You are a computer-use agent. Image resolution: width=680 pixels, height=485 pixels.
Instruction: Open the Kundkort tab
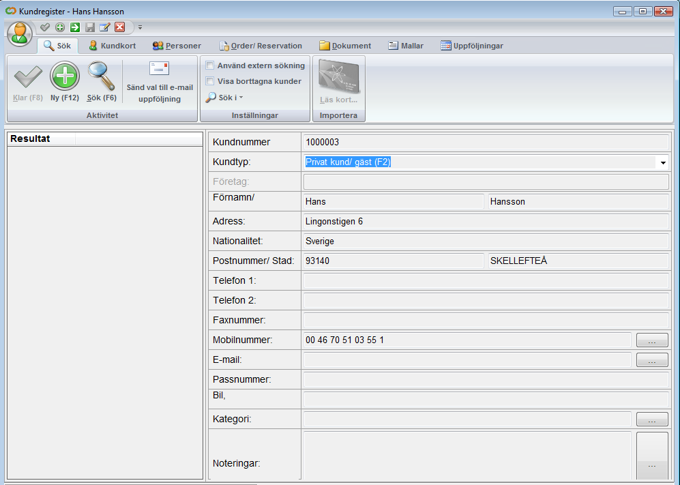click(113, 46)
